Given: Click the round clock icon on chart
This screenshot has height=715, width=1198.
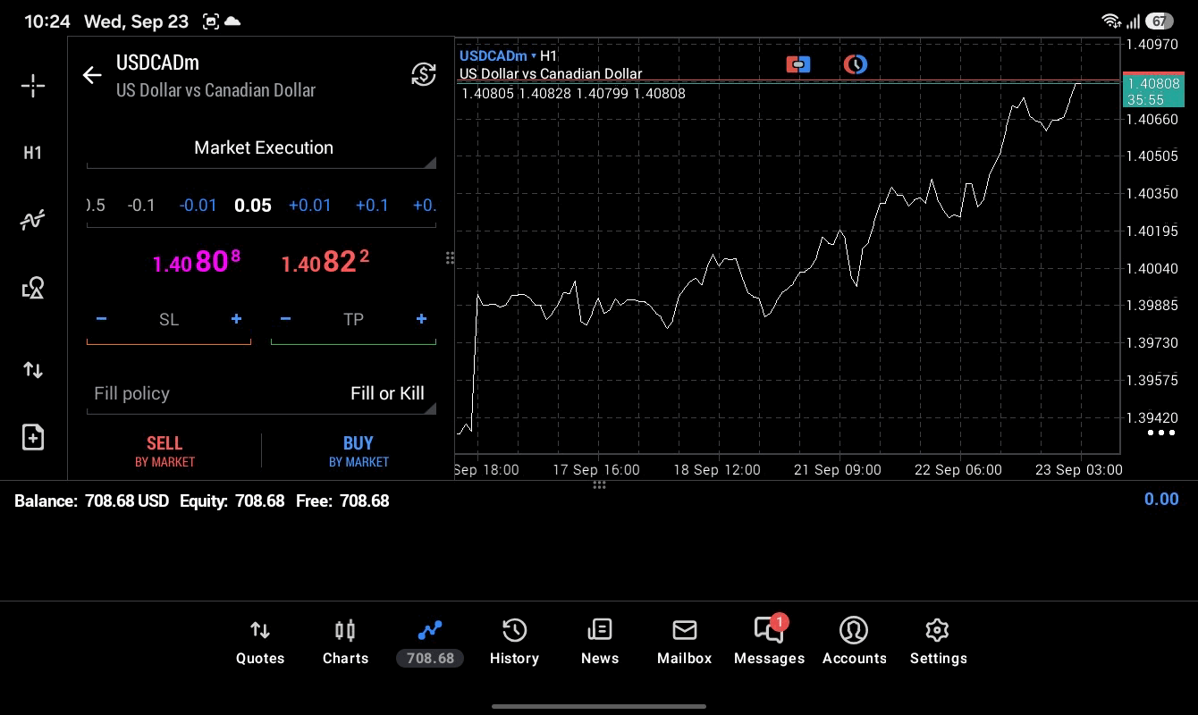Looking at the screenshot, I should (856, 64).
